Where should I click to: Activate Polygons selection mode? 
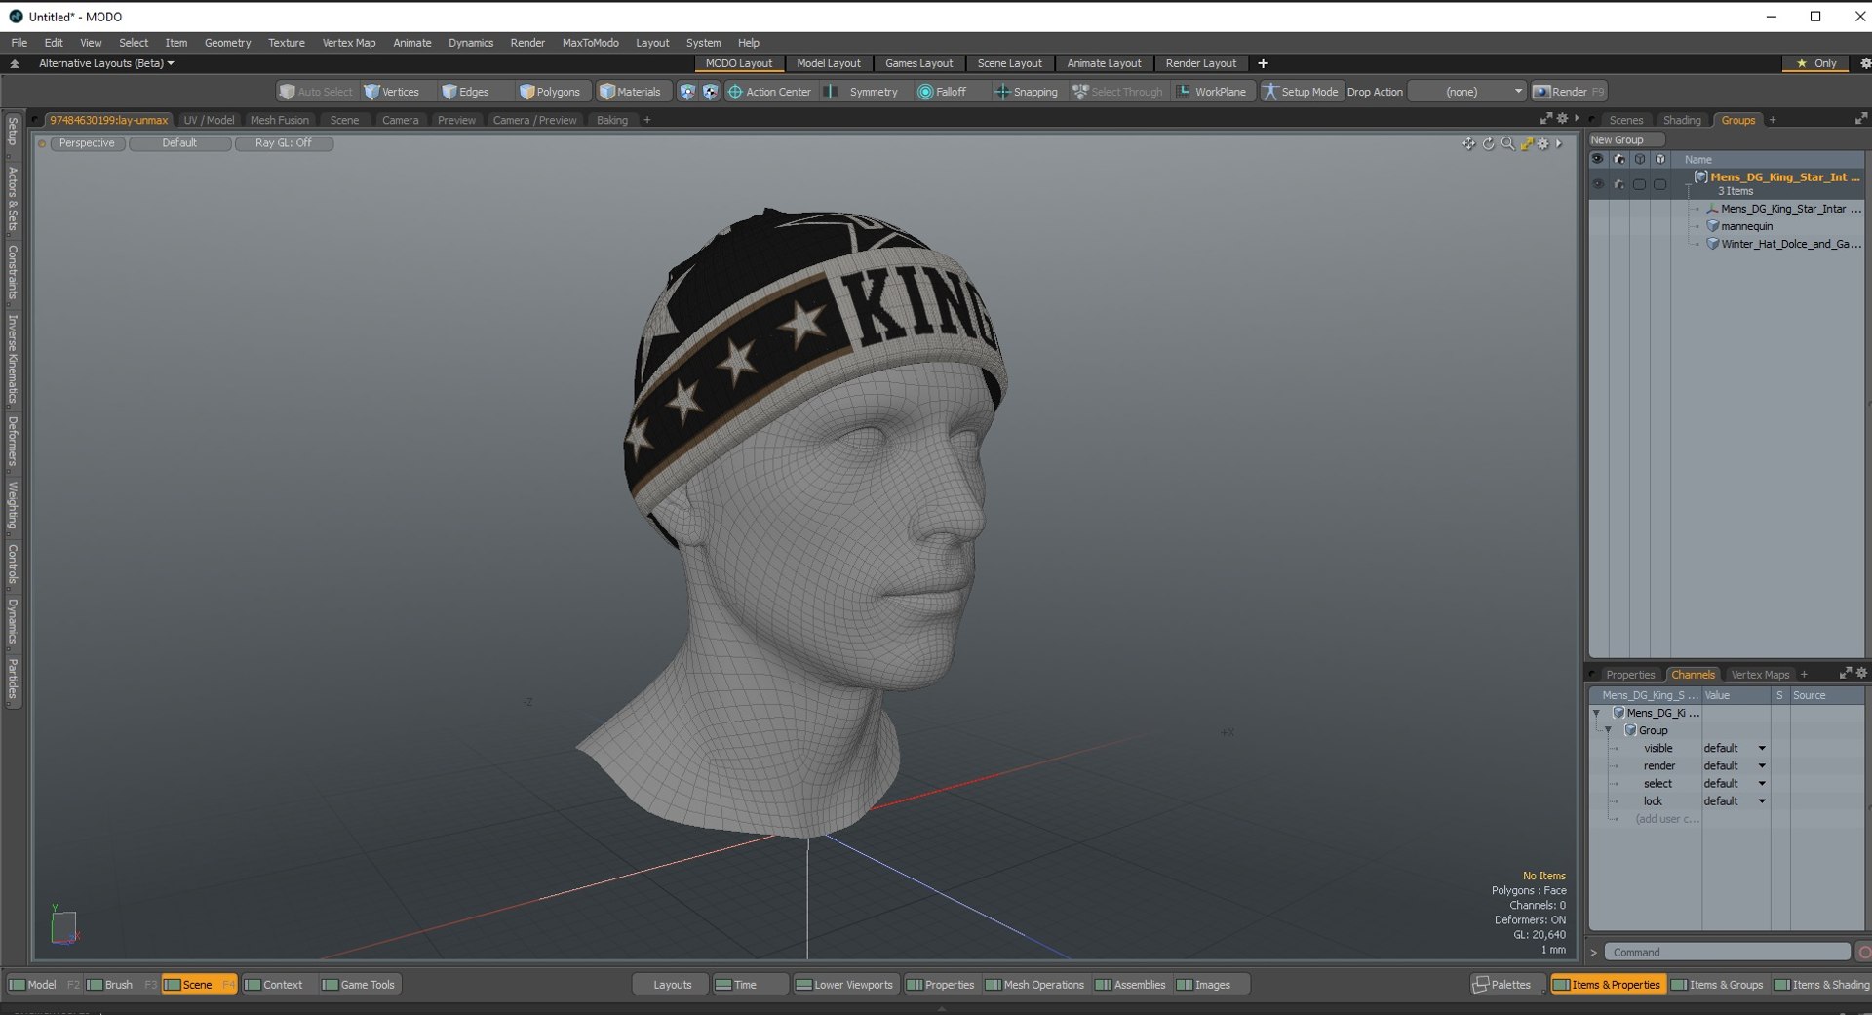[549, 92]
